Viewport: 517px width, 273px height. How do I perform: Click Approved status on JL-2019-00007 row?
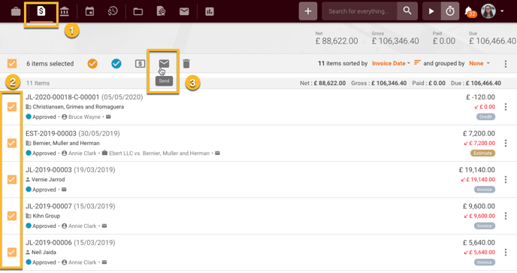[44, 226]
